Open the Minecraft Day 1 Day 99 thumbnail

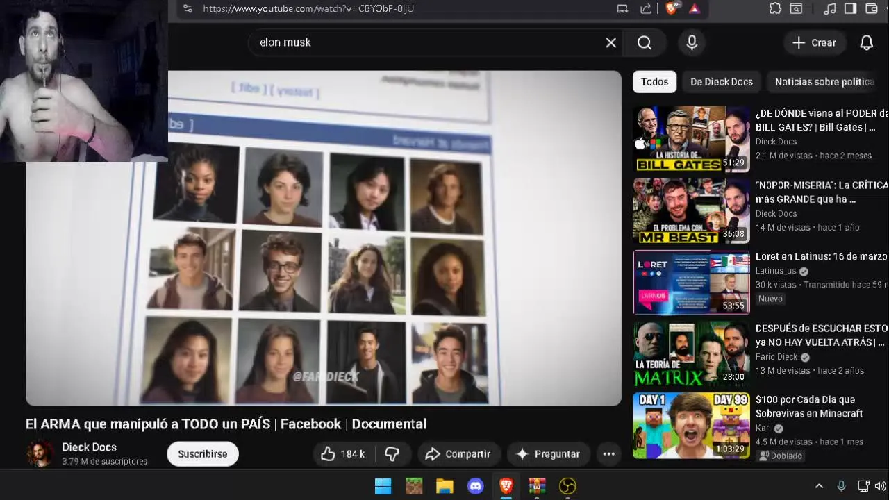691,425
